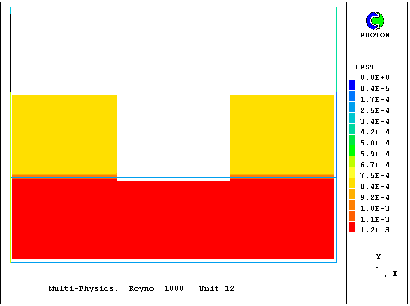The width and height of the screenshot is (410, 306).
Task: Select the dark blue 0.0E+0 color swatch
Action: pos(352,85)
